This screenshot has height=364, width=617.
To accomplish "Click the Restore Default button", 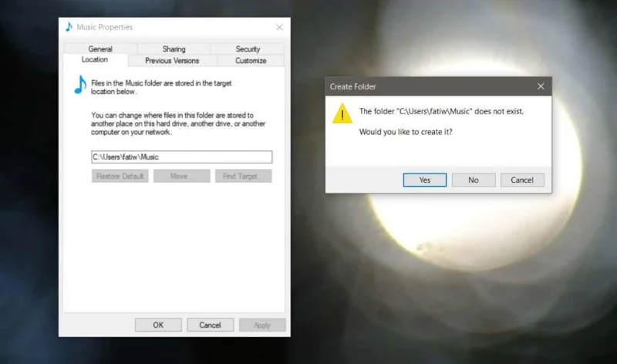I will [120, 176].
